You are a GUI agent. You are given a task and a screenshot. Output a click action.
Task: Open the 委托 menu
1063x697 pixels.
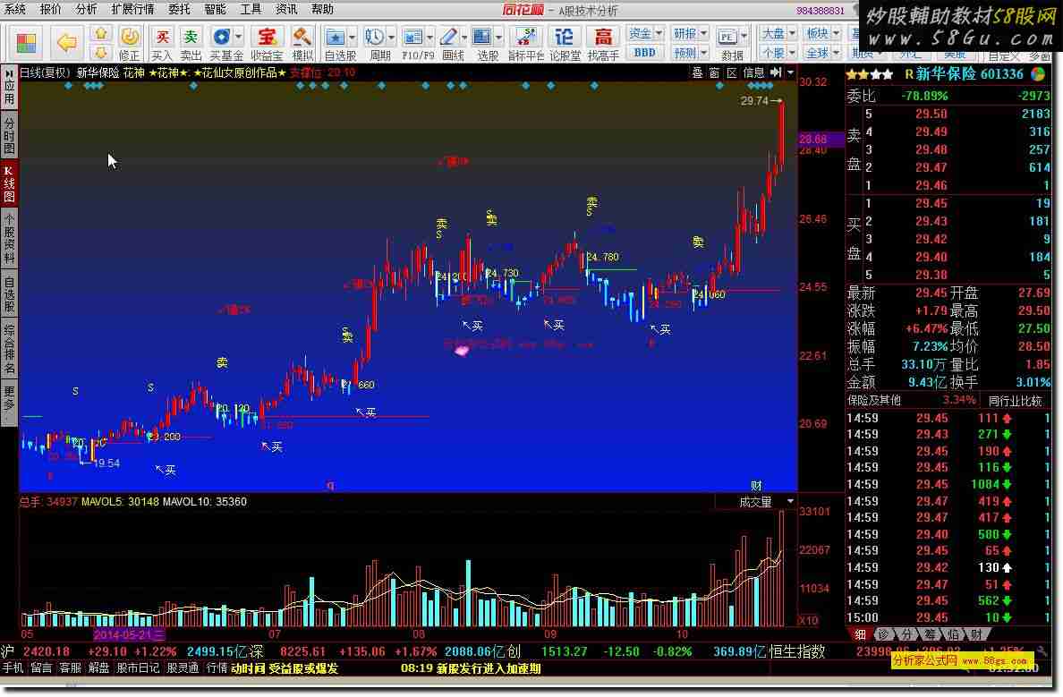click(179, 10)
